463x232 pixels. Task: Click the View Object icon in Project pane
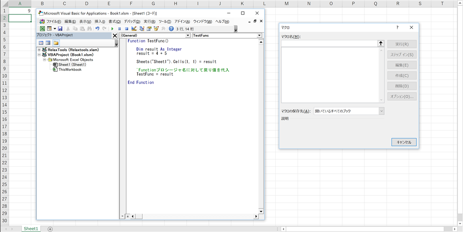pyautogui.click(x=48, y=42)
